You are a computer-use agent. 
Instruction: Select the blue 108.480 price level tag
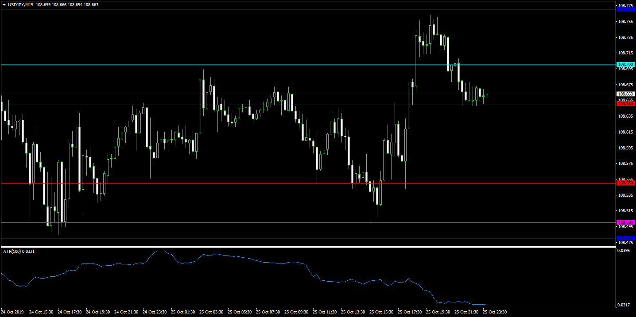tap(626, 238)
